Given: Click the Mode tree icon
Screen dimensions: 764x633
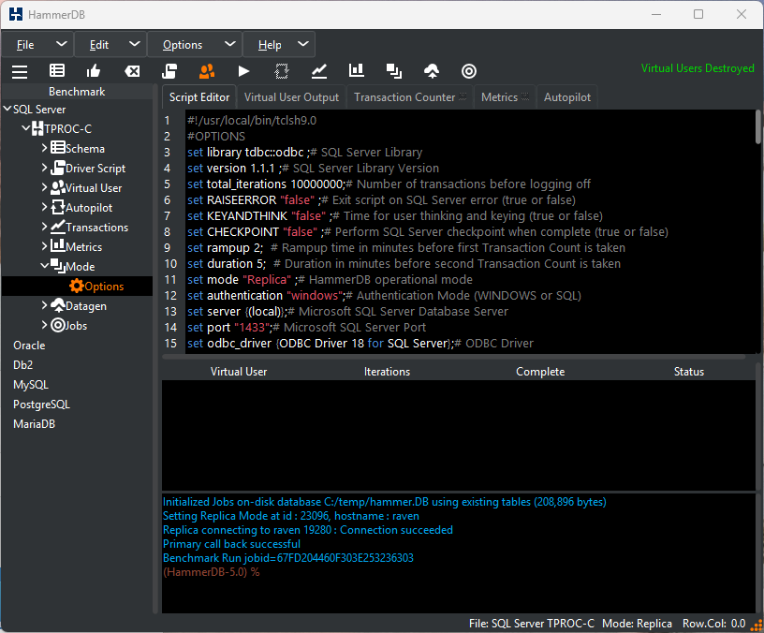Looking at the screenshot, I should (x=58, y=266).
